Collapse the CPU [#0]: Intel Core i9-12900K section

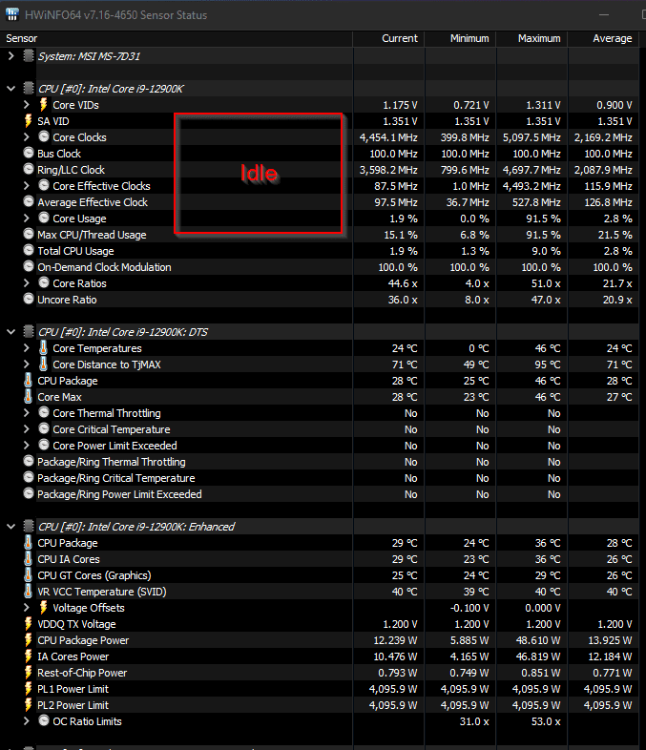click(x=11, y=89)
